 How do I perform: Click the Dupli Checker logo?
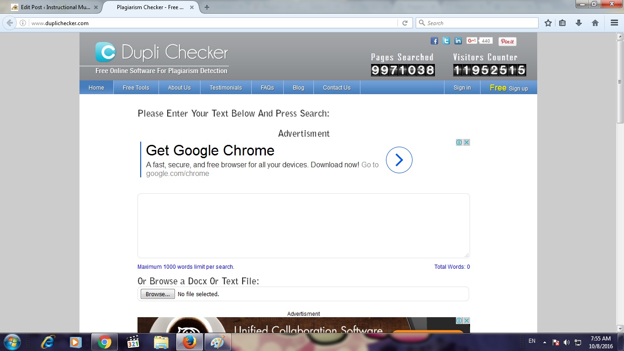(x=161, y=53)
